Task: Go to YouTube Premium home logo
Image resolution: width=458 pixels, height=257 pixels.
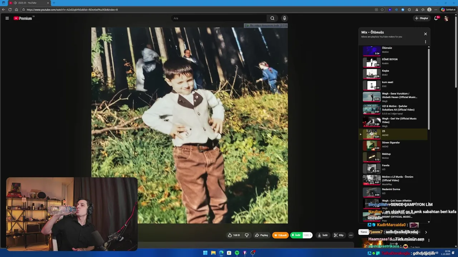Action: [23, 18]
